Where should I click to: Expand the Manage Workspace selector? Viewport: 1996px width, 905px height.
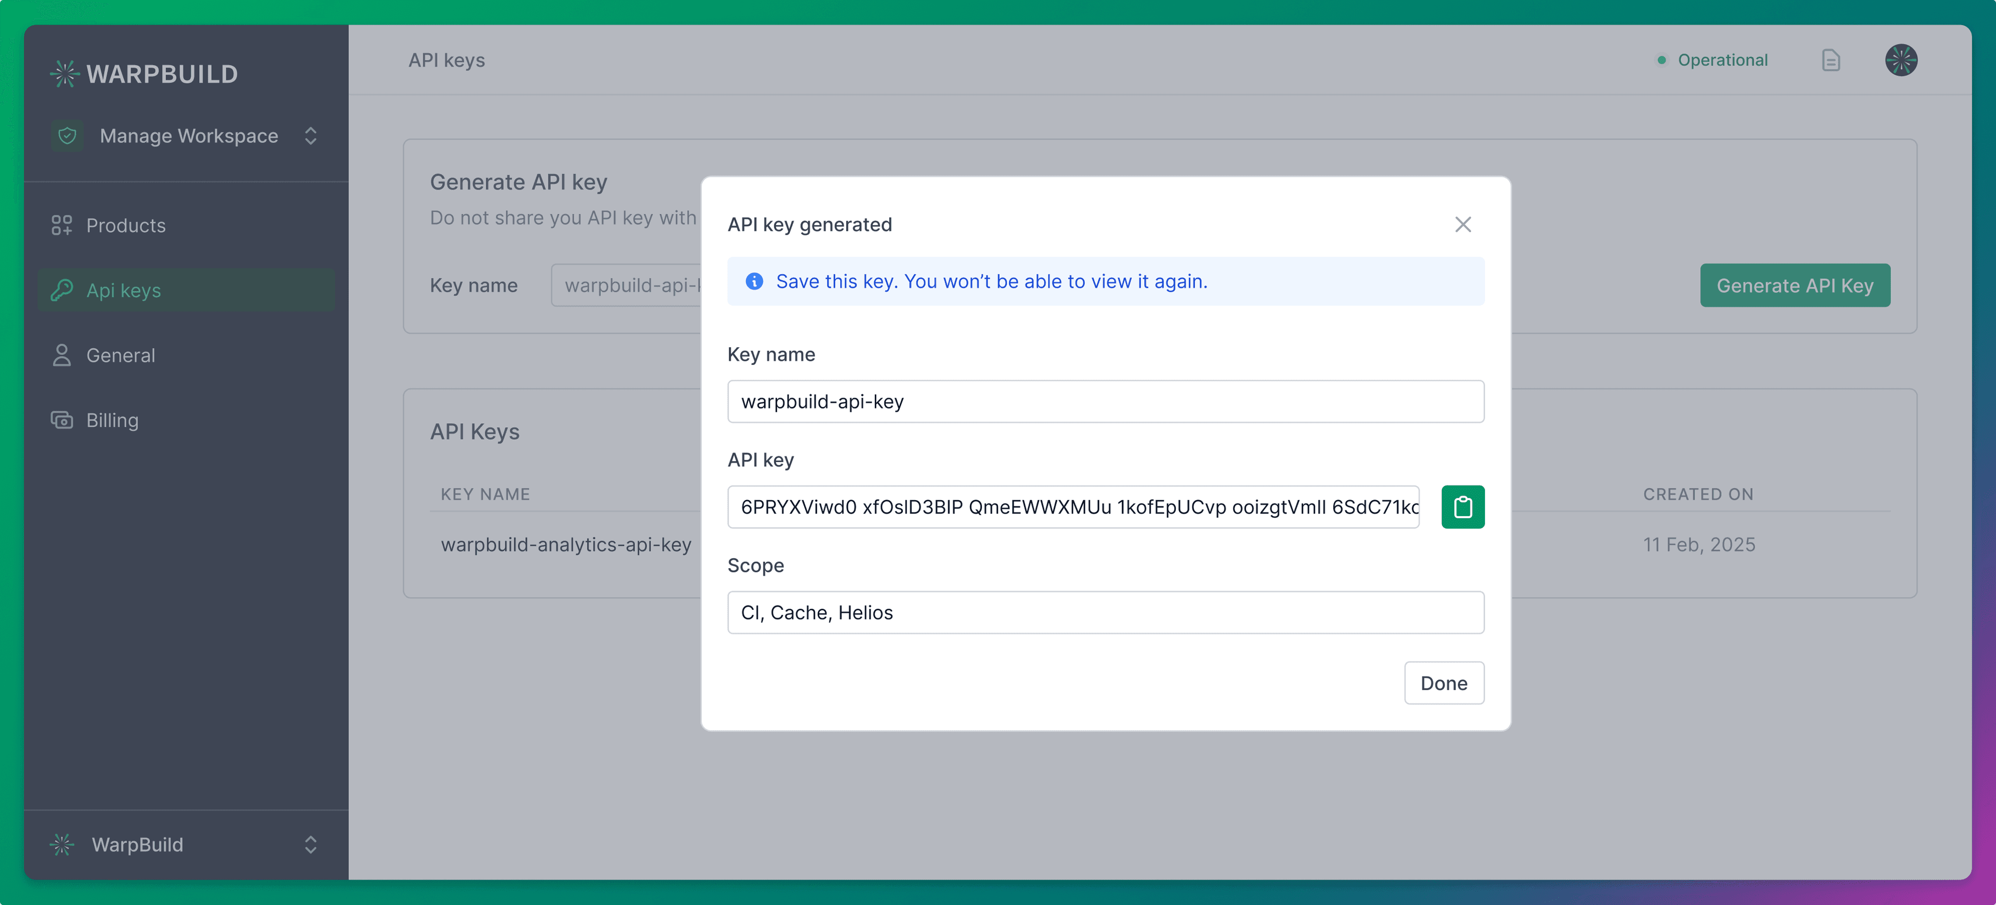[x=310, y=135]
